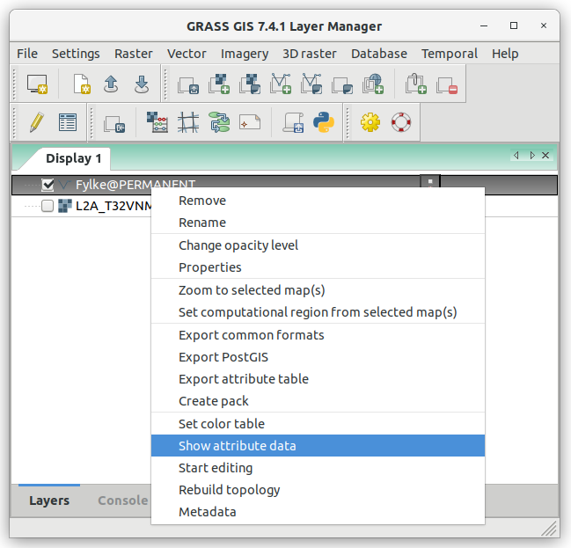Launch the graphical modeler
The width and height of the screenshot is (571, 548).
coord(219,122)
